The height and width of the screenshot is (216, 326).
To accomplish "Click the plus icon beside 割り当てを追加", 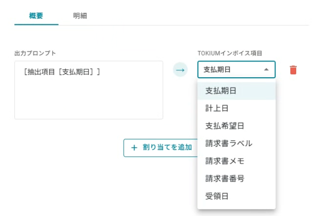I will point(134,148).
